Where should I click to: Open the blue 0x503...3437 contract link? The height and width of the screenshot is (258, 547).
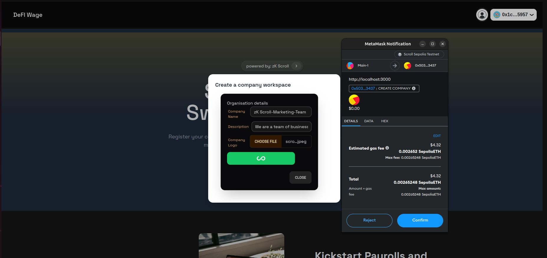(x=363, y=88)
